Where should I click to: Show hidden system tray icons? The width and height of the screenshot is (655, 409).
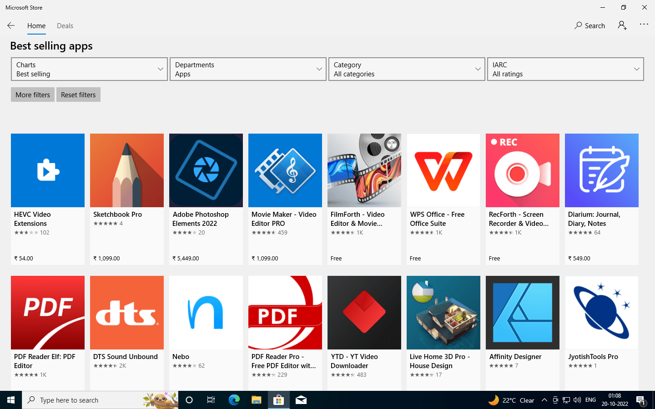click(544, 400)
